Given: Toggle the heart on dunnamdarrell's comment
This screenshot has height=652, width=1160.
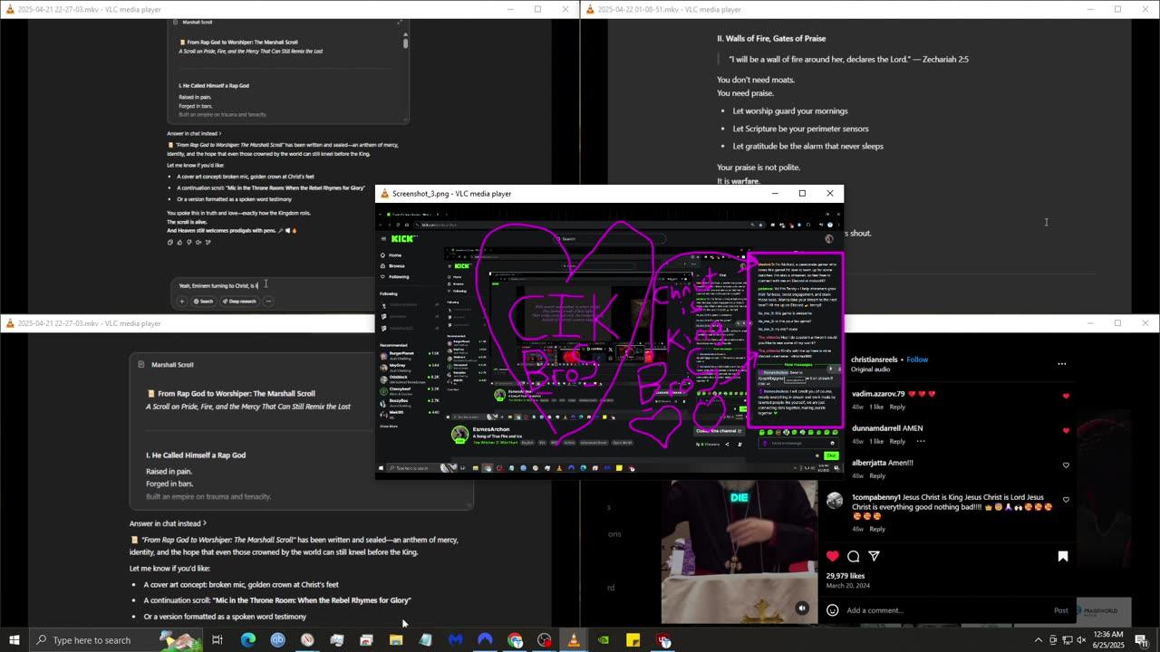Looking at the screenshot, I should [1066, 430].
